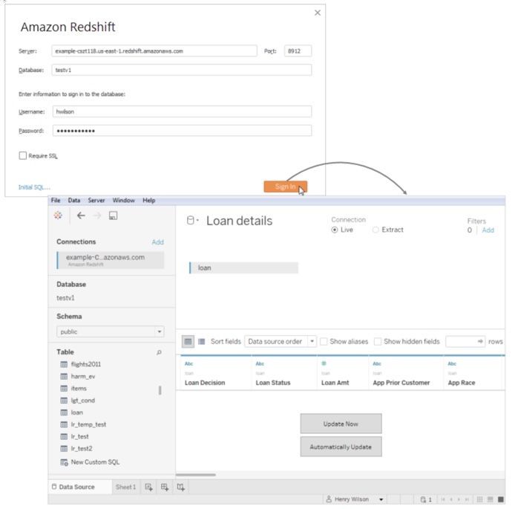Tick the Show aliases checkbox
This screenshot has width=515, height=509.
tap(324, 342)
